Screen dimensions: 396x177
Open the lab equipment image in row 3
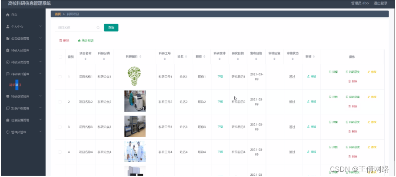135,126
